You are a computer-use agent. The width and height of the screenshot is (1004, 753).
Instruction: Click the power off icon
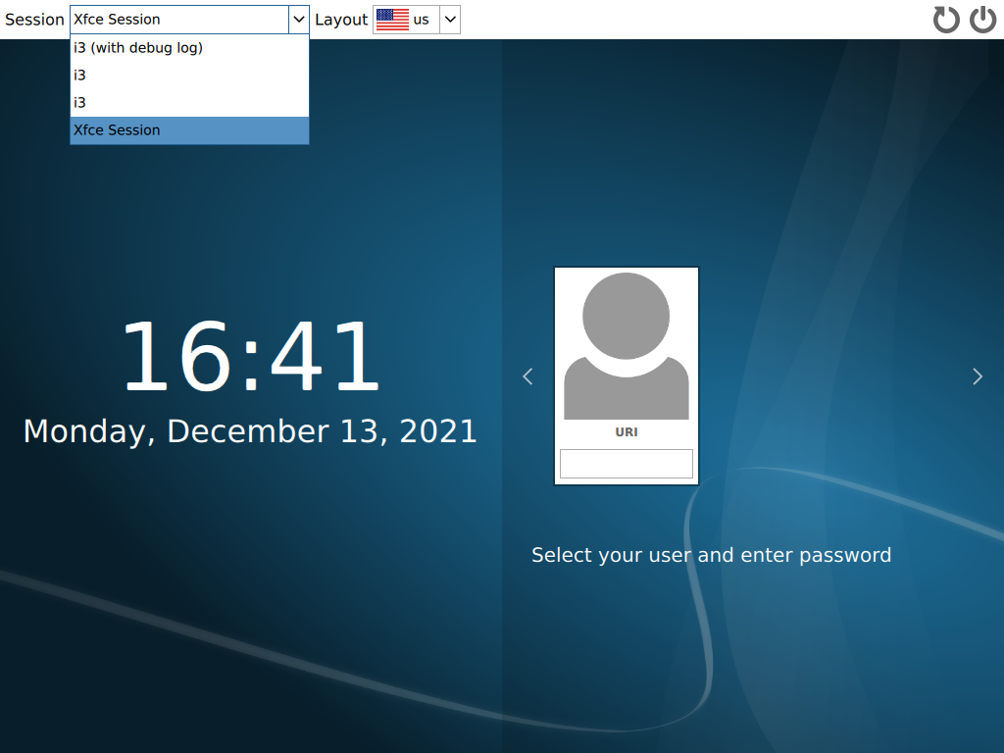982,20
